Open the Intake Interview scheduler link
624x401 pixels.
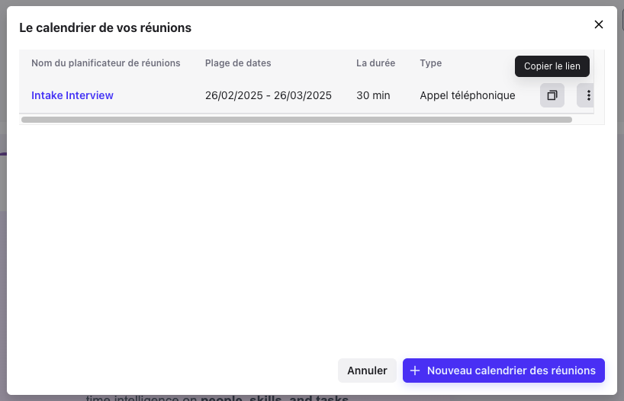click(72, 95)
